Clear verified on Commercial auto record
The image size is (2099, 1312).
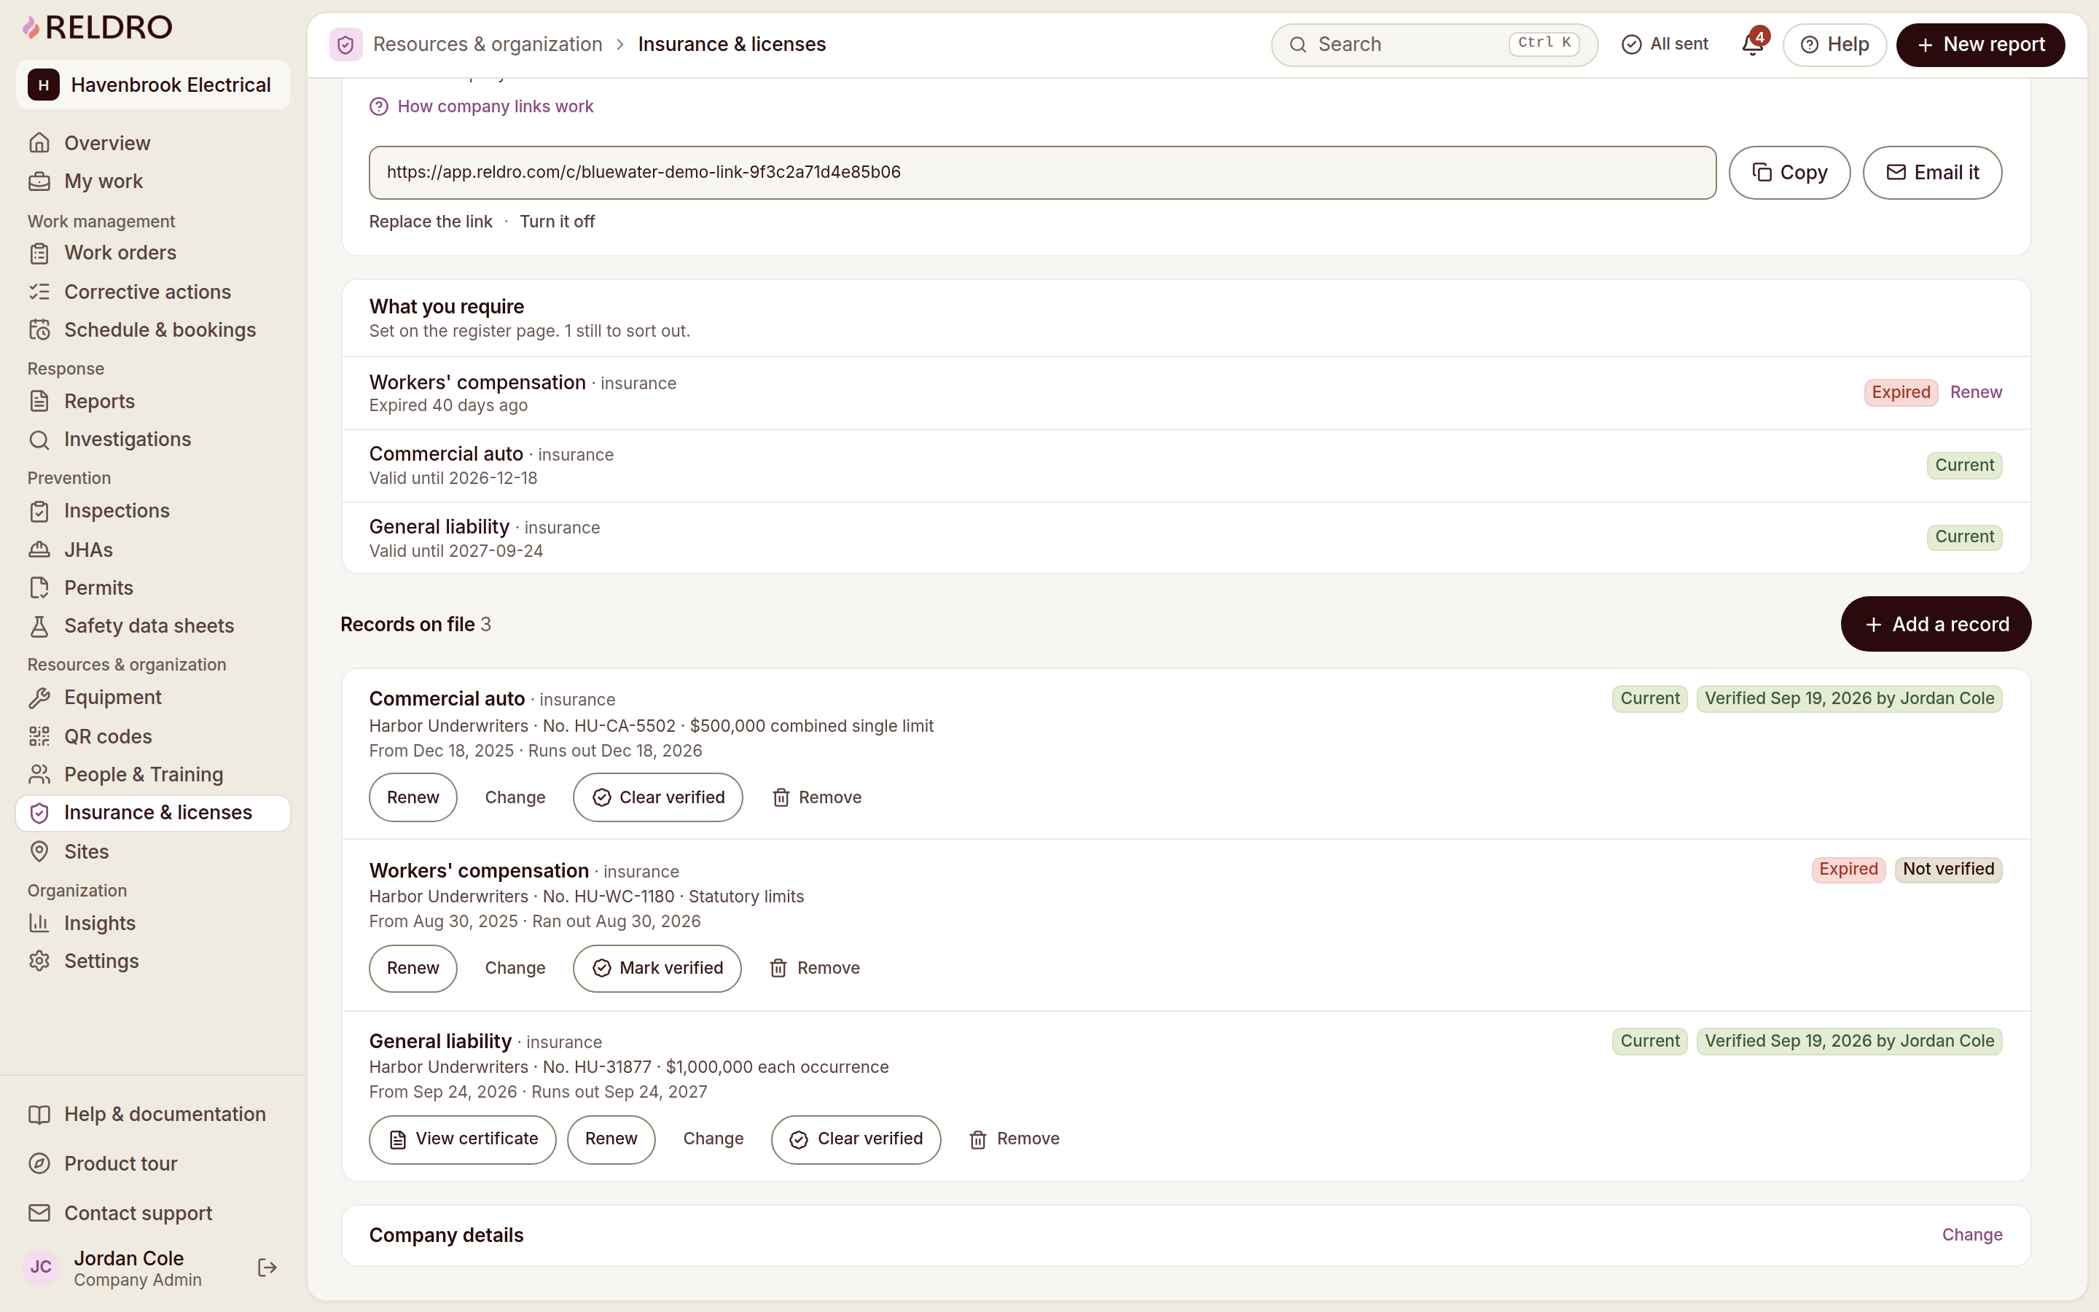point(657,797)
